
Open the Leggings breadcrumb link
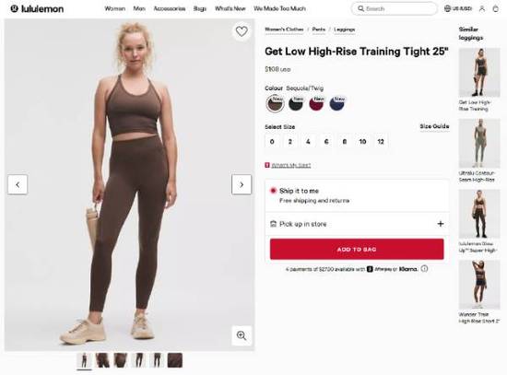(x=345, y=29)
